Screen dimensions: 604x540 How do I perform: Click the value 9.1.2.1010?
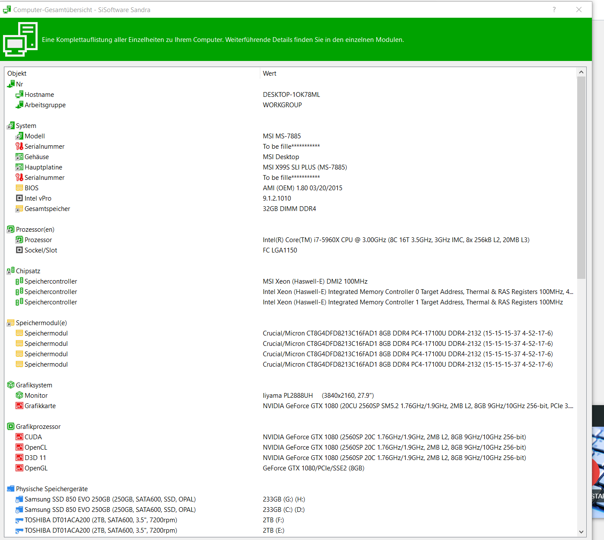[x=277, y=198]
